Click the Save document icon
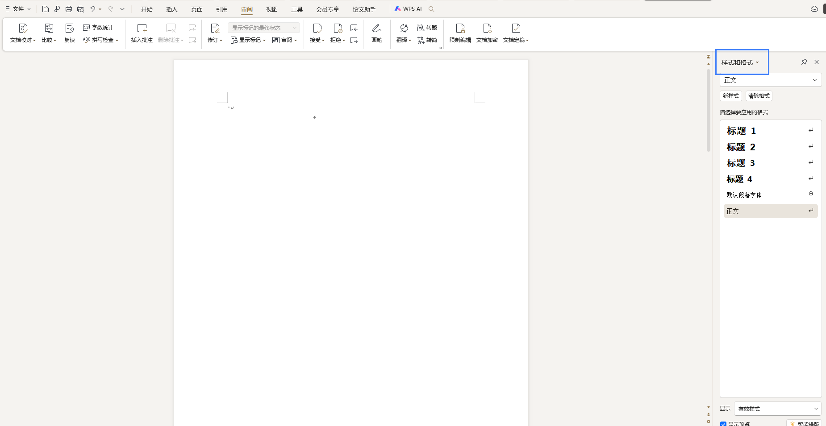 [45, 9]
